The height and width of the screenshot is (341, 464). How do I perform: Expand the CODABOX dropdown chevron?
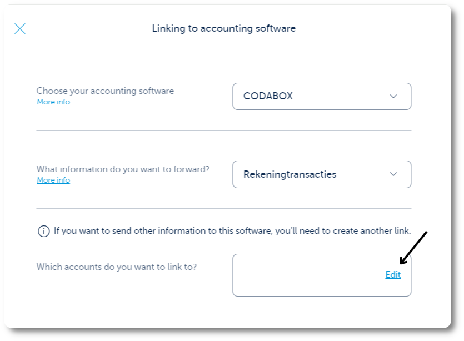pos(393,97)
